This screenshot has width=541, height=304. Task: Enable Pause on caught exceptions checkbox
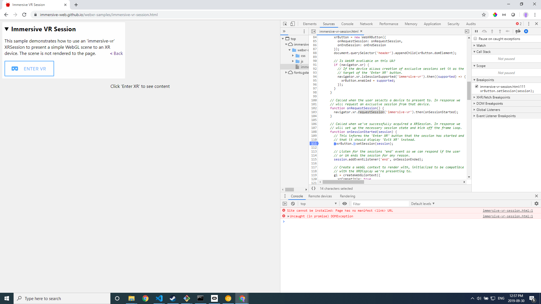point(475,39)
